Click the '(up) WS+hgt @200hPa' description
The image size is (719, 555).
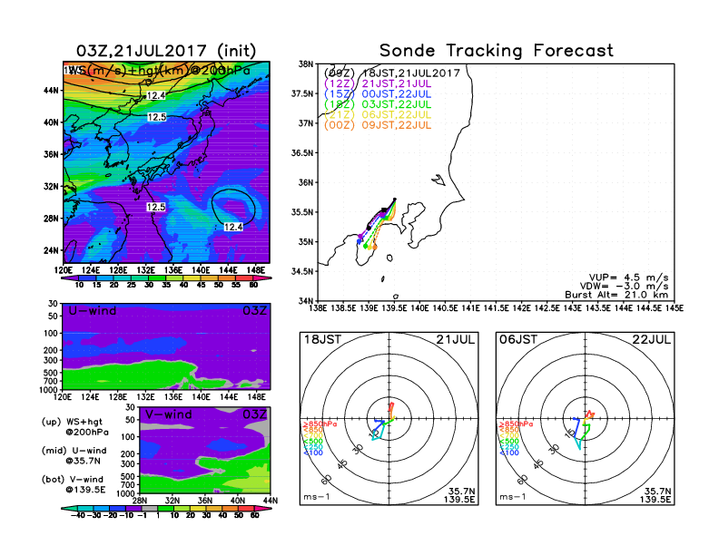(75, 427)
